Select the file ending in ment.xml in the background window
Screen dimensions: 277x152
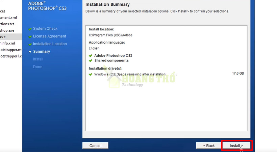(8, 18)
